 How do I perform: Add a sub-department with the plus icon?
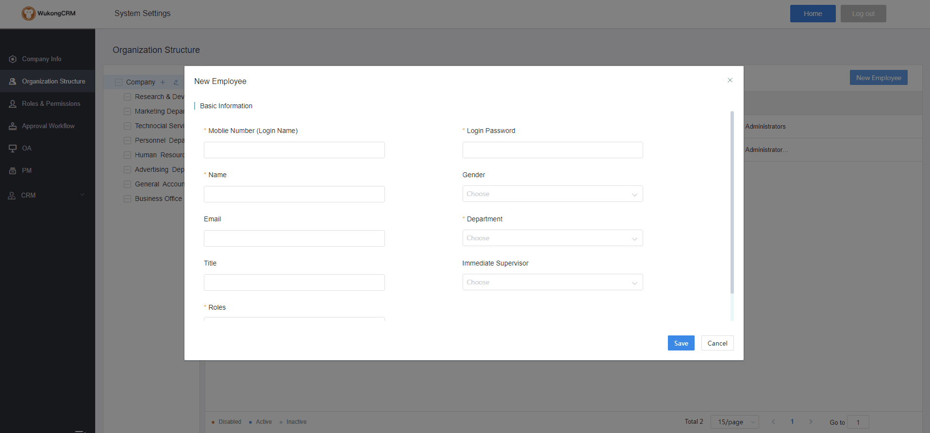[x=163, y=82]
